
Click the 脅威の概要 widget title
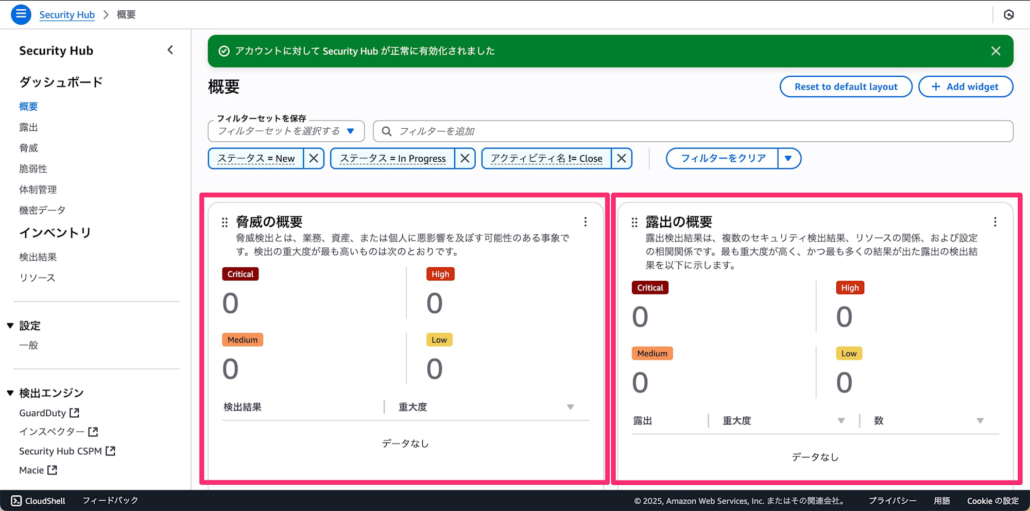coord(269,222)
